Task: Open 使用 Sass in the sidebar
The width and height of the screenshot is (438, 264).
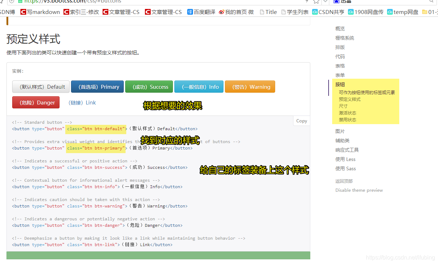Action: [346, 168]
